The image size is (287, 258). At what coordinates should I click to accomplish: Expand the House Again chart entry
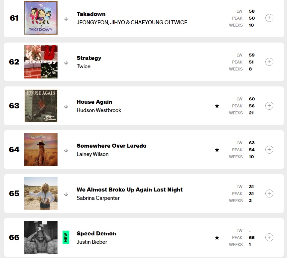pyautogui.click(x=269, y=106)
